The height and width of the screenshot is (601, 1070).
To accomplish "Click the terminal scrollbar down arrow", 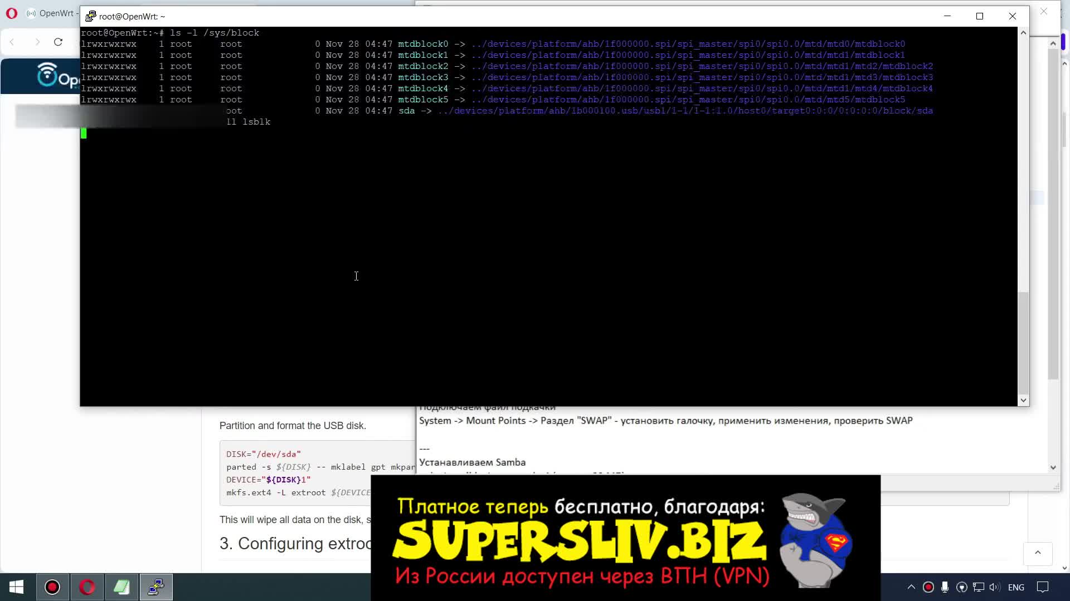I will click(x=1023, y=400).
